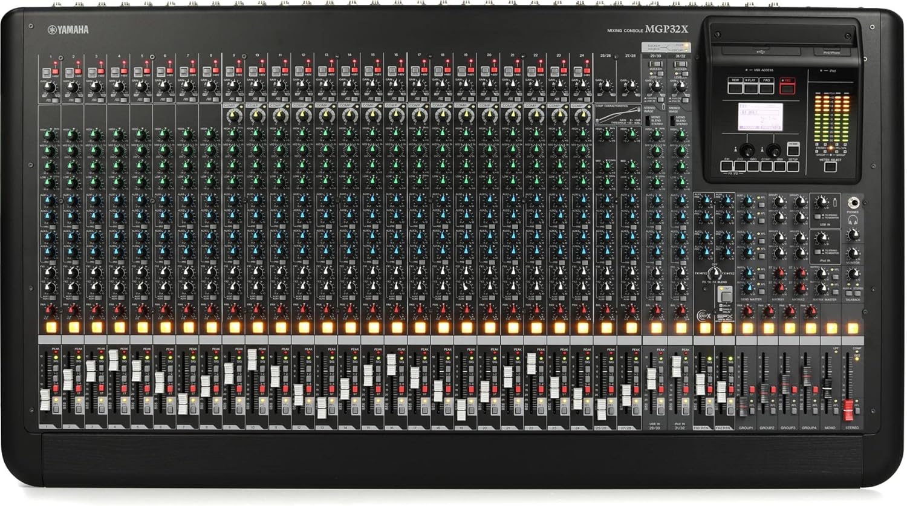Open the SETUP page below the display
Viewport: 907px width, 506px height.
[x=792, y=164]
